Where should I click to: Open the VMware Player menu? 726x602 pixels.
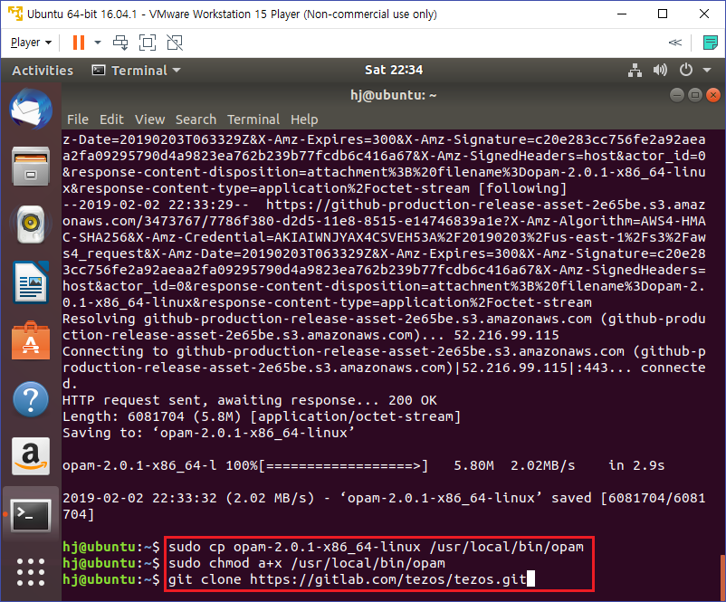31,43
